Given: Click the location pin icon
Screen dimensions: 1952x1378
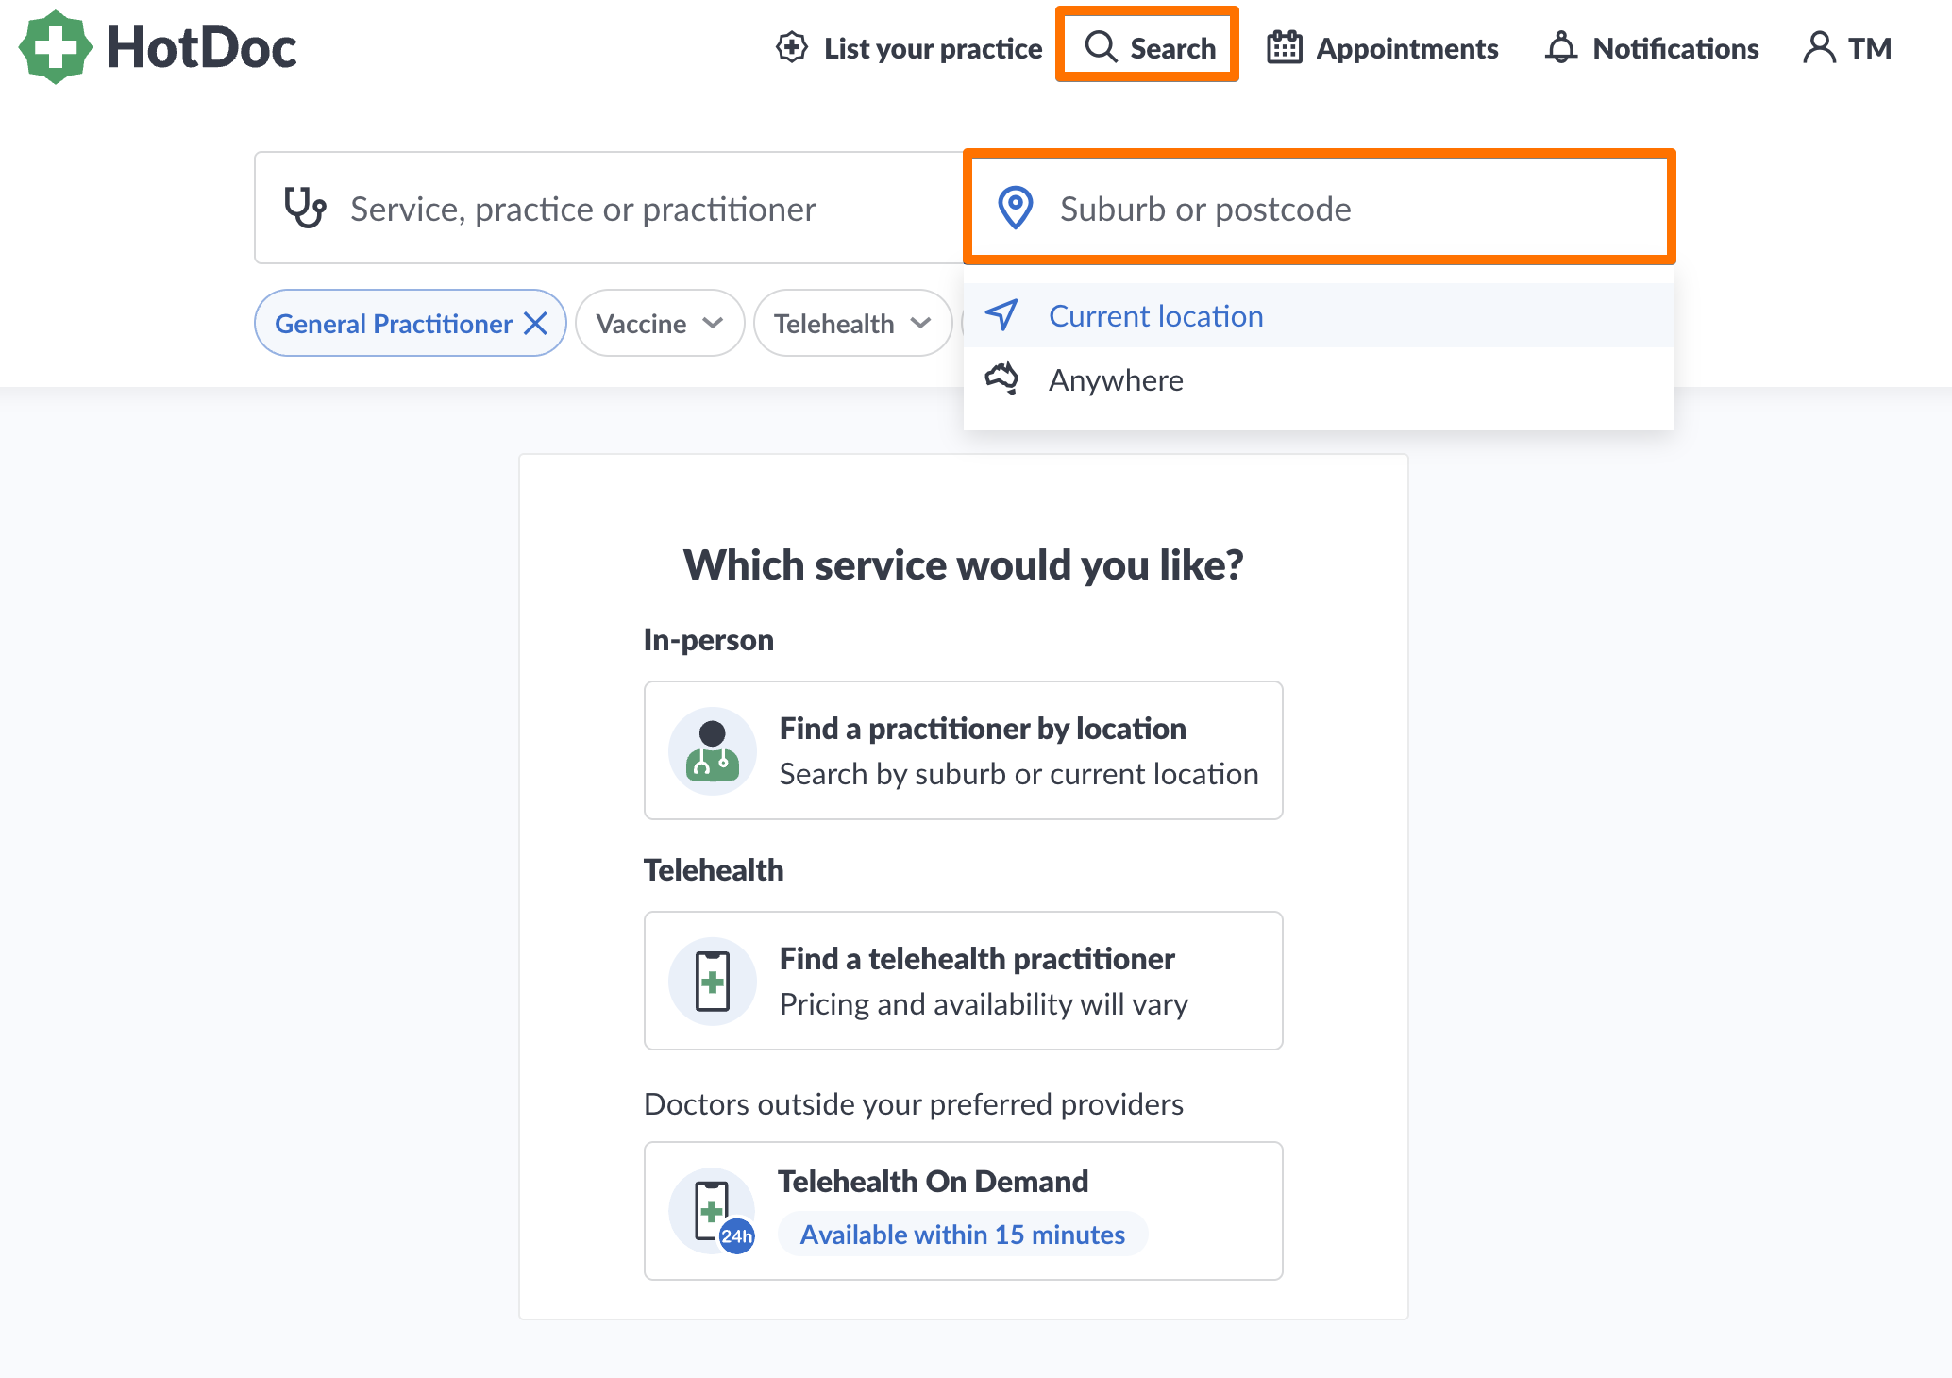Looking at the screenshot, I should [x=1016, y=208].
